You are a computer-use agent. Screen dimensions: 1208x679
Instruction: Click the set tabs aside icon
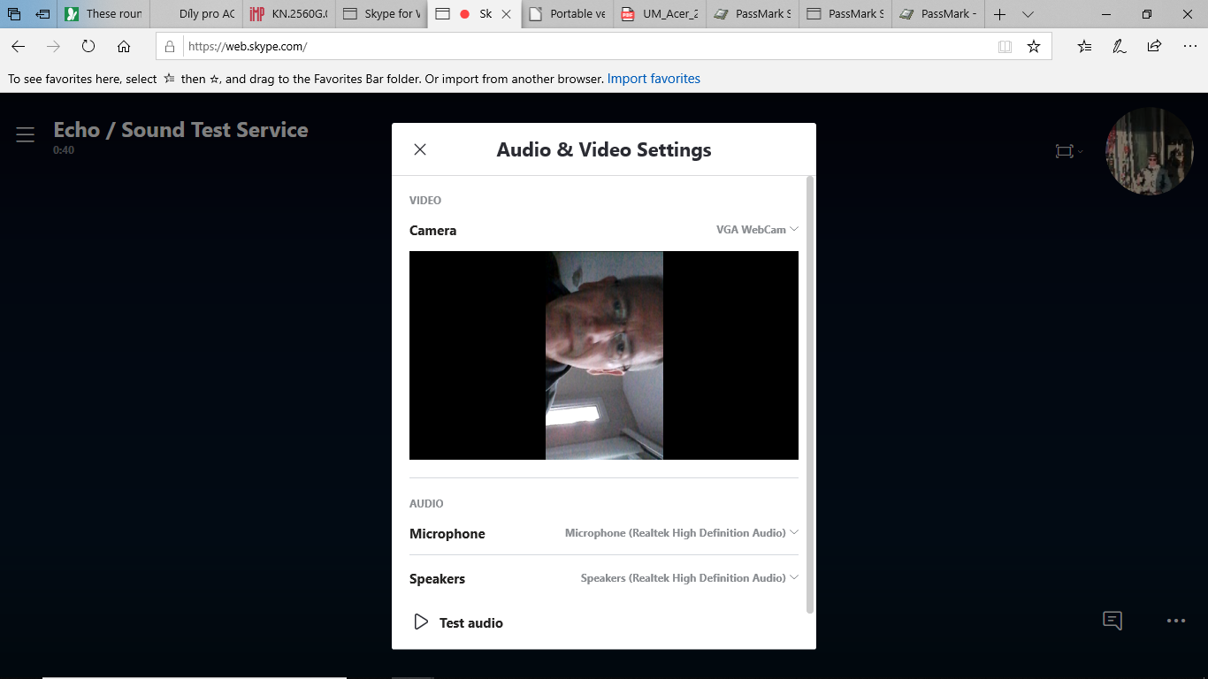tap(42, 14)
